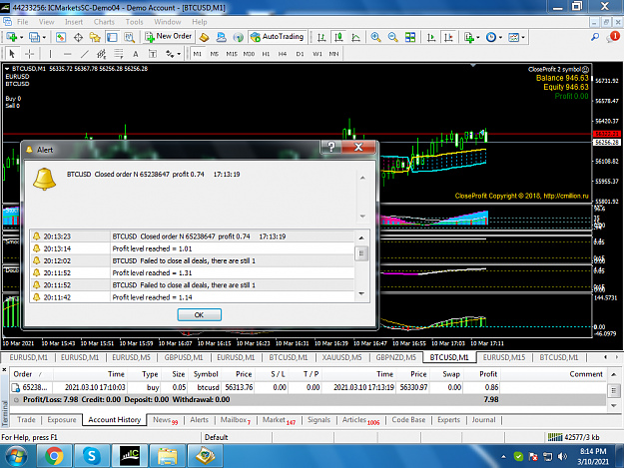This screenshot has width=624, height=468.
Task: Tile chart windows with grid icon
Action: coord(410,37)
